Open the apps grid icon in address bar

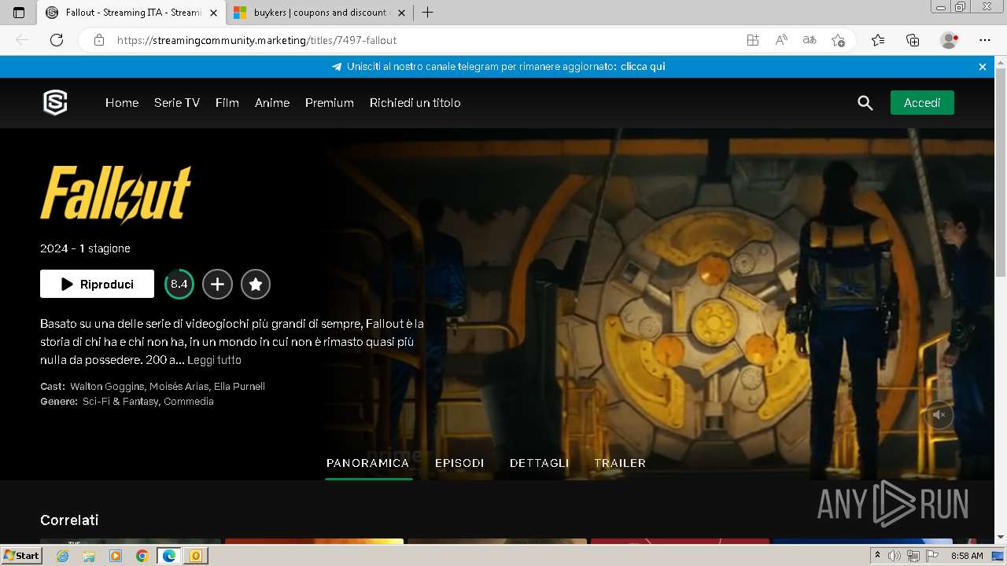pyautogui.click(x=753, y=40)
